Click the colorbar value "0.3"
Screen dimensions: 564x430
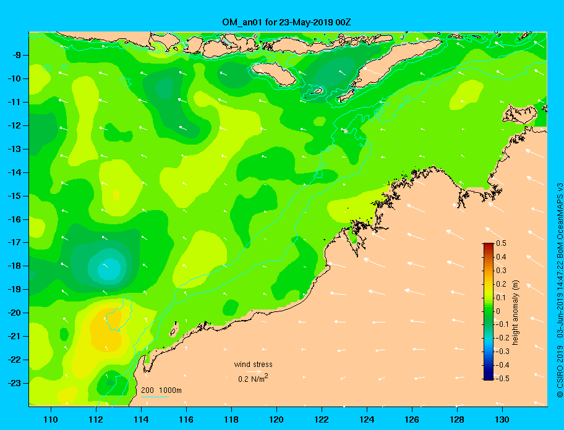(x=501, y=271)
